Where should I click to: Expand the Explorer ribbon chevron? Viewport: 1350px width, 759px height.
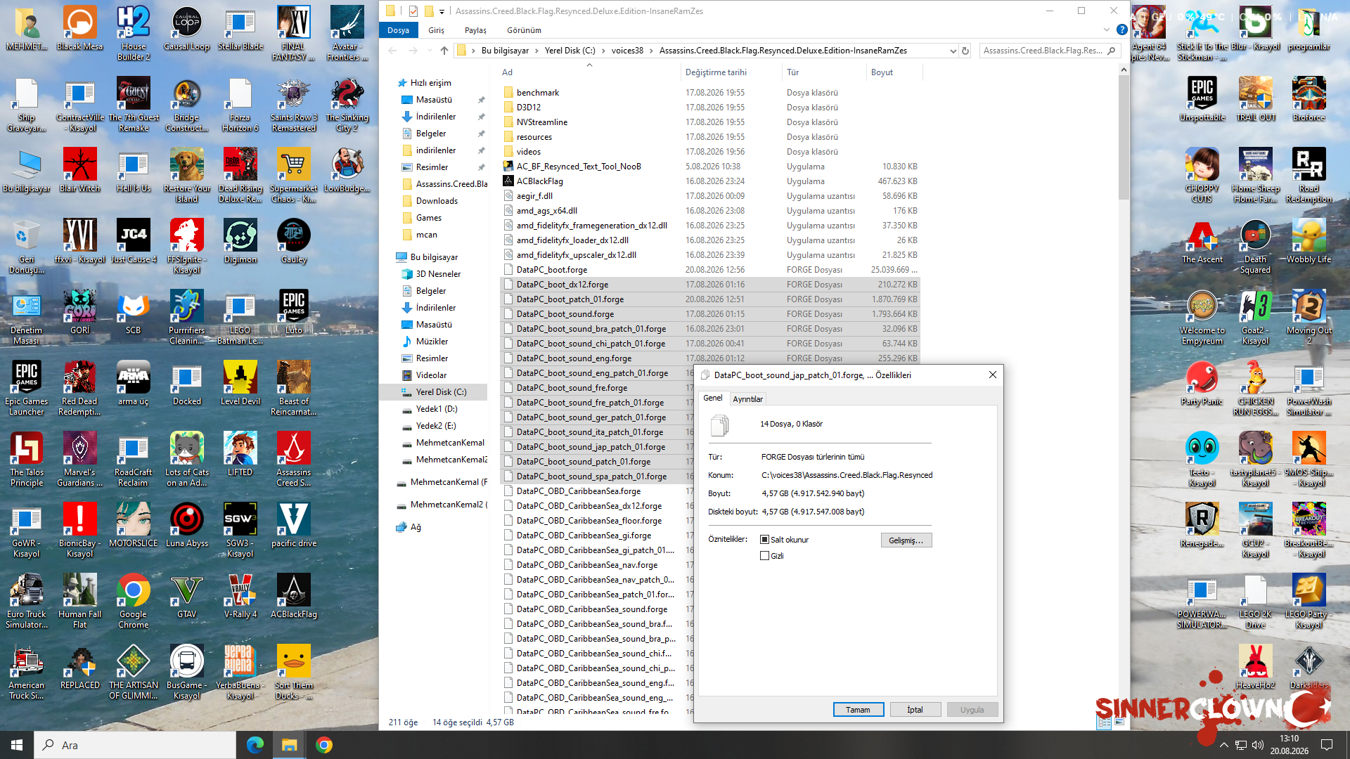point(1106,30)
